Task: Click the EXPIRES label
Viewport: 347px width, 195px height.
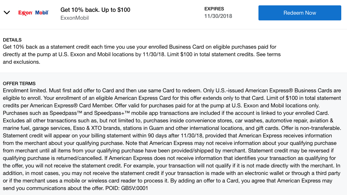Action: [214, 9]
